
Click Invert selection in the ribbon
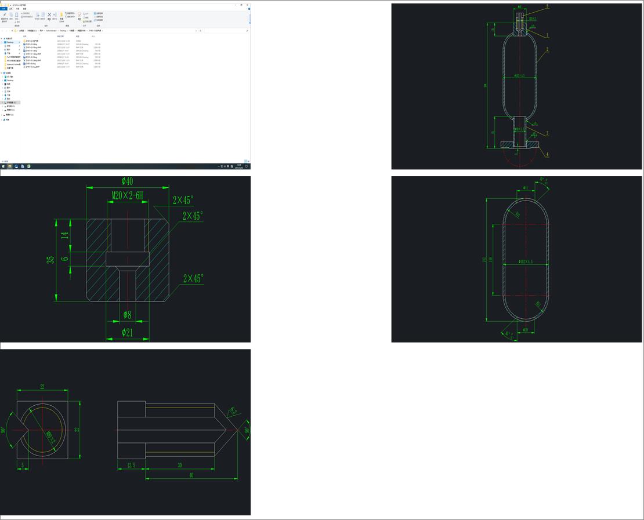99,20
